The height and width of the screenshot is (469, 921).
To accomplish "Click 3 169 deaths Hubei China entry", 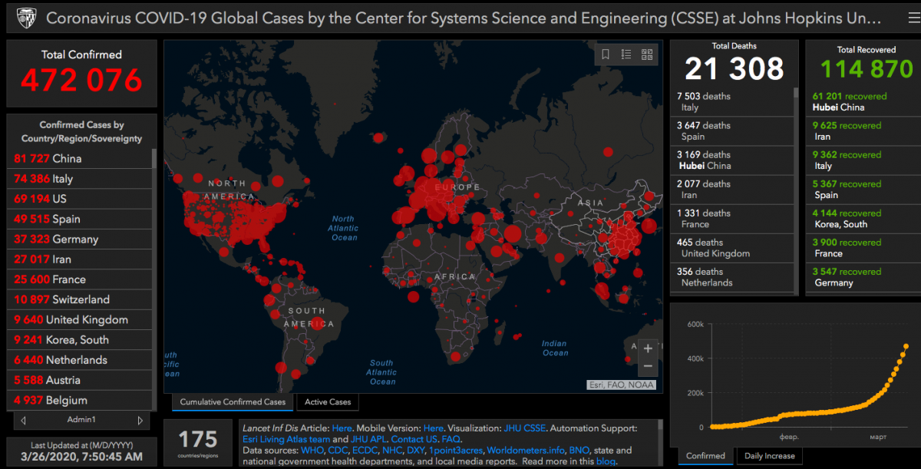I will click(x=733, y=160).
